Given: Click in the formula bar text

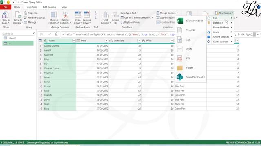Looking at the screenshot, I should (x=157, y=34).
